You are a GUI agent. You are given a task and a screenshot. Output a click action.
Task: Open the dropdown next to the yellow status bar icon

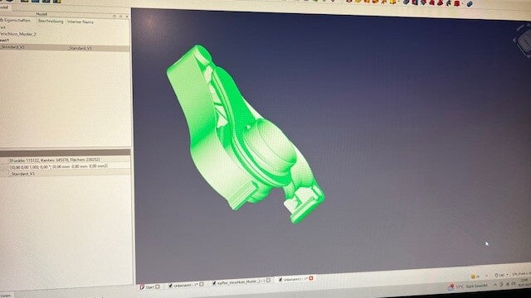[x=486, y=276]
